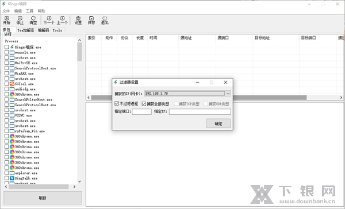Click the DingTalk.exe process icon
Screen dimensions: 345x209
[x=12, y=178]
